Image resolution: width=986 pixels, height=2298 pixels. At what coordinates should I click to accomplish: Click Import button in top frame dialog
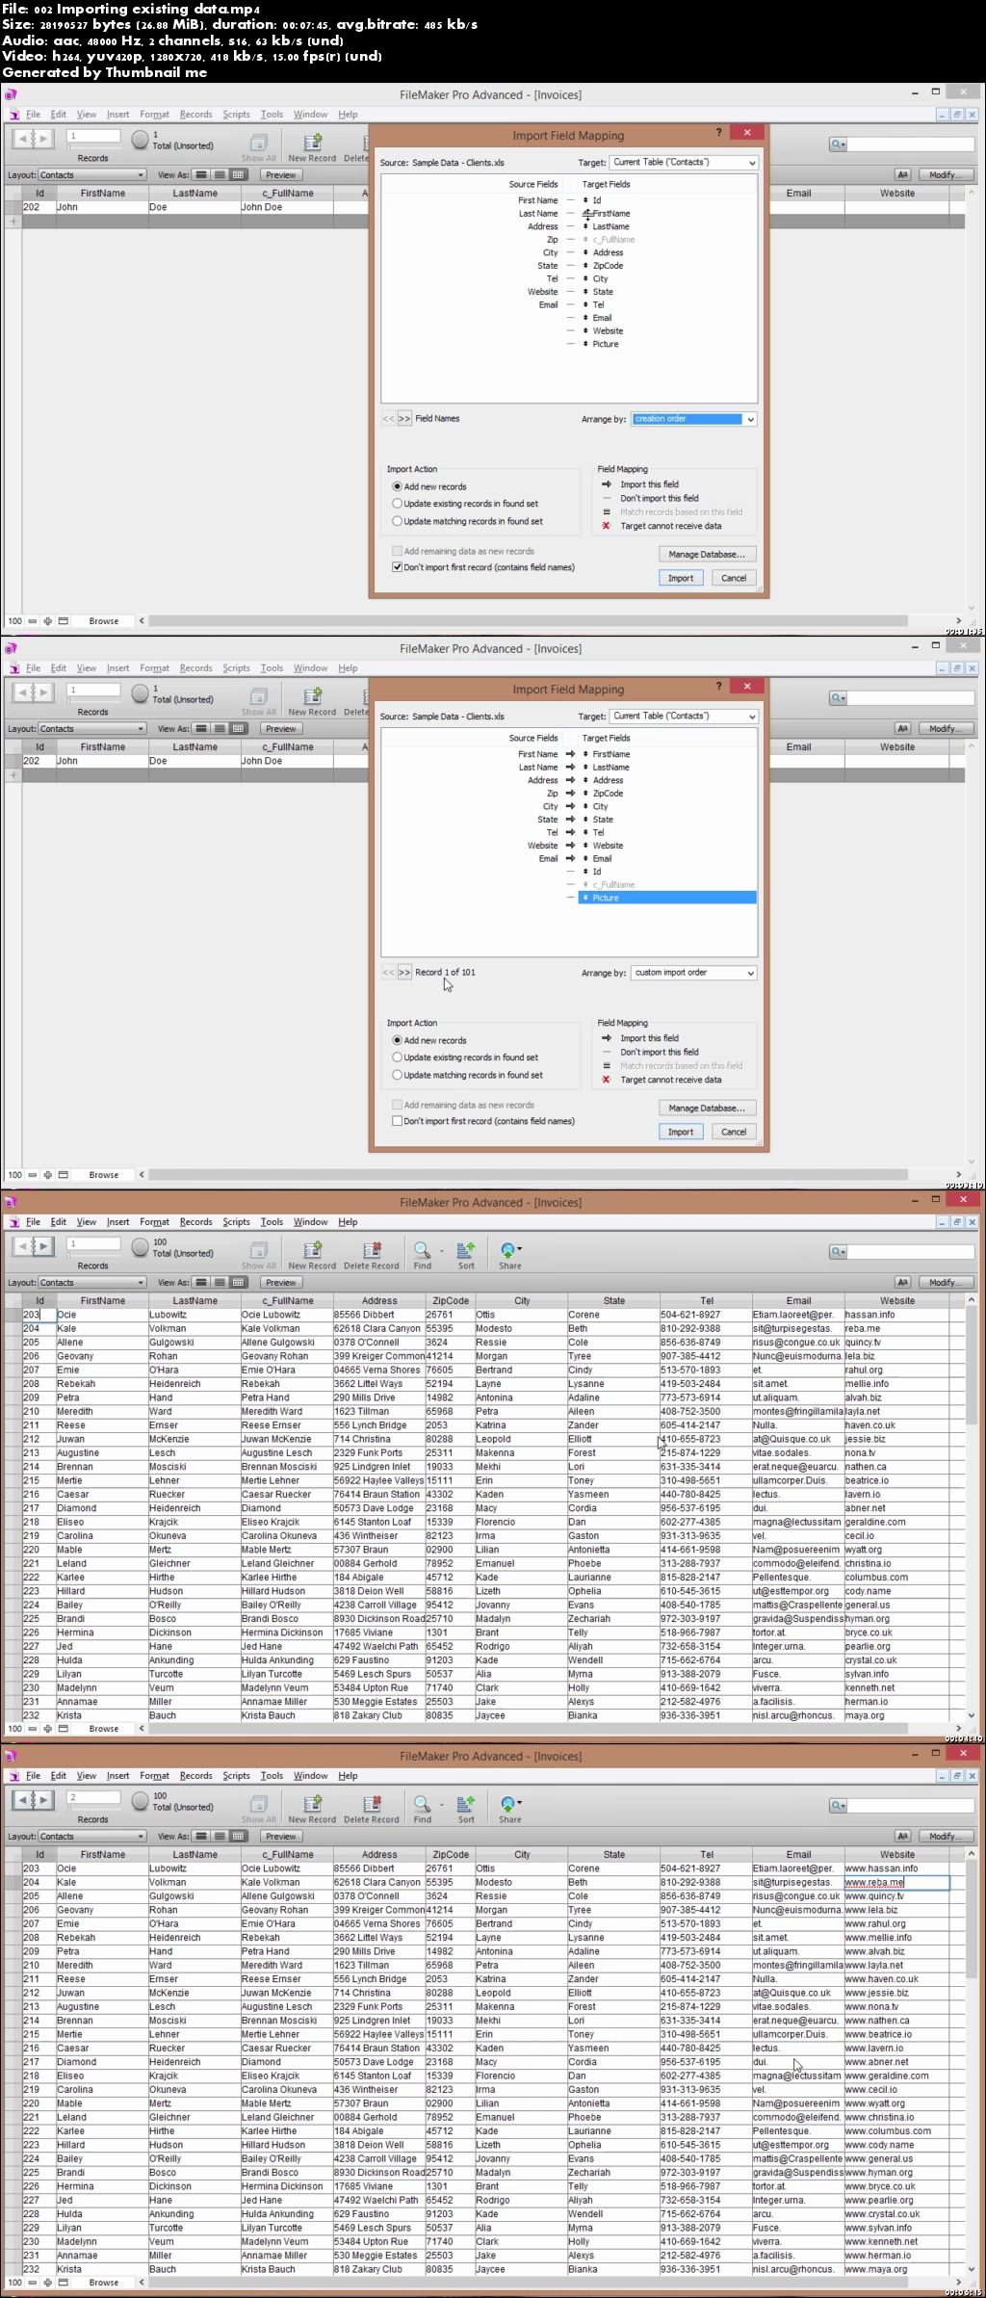point(681,578)
